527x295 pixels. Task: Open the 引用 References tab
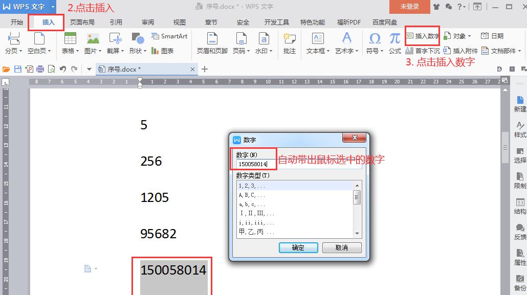[116, 22]
